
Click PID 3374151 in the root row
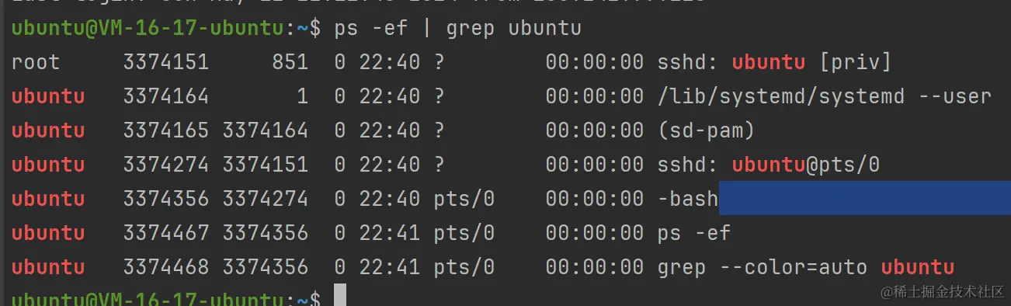(165, 62)
